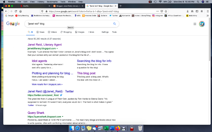Save page to Pocket icon

point(162,11)
